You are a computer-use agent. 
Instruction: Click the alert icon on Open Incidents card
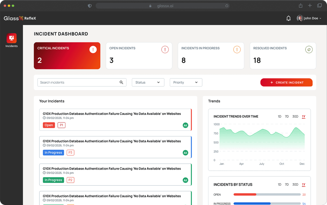[x=165, y=50]
